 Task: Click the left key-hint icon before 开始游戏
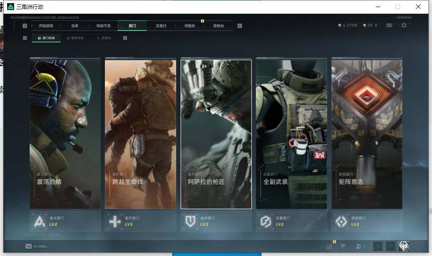click(25, 26)
